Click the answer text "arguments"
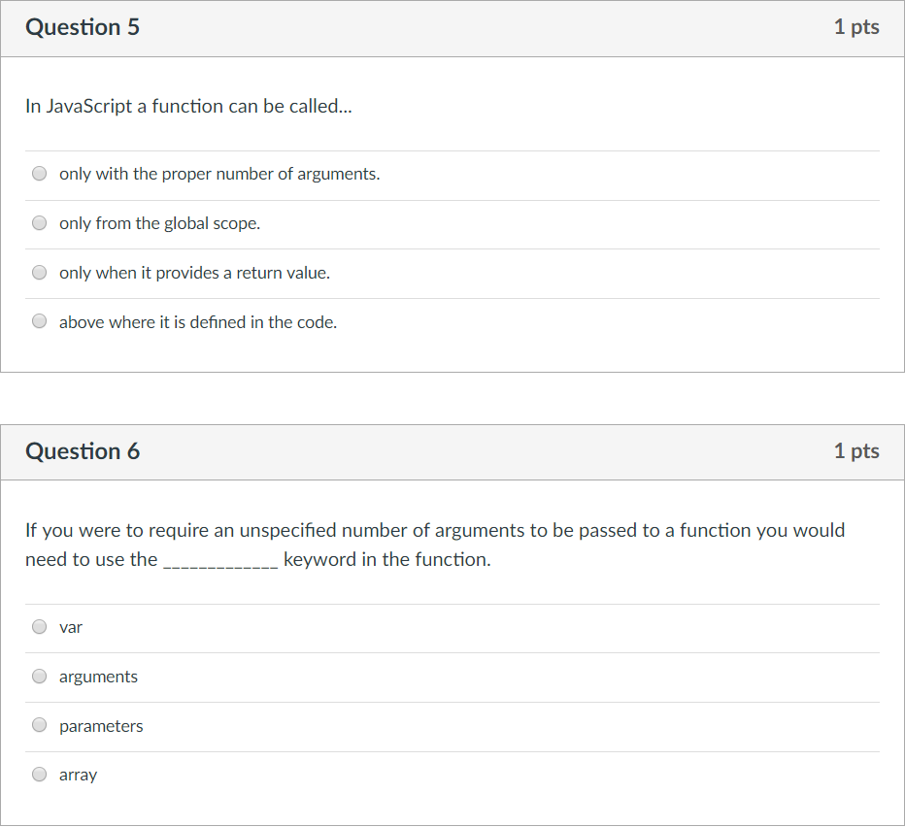The height and width of the screenshot is (827, 905). pos(98,676)
